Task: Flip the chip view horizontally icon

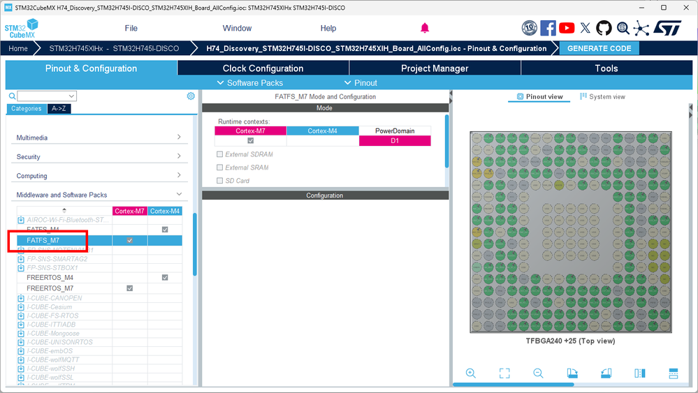Action: (640, 373)
